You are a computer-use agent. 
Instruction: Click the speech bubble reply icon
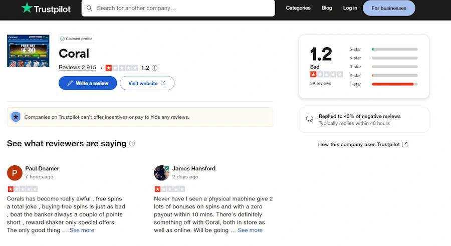tap(310, 119)
